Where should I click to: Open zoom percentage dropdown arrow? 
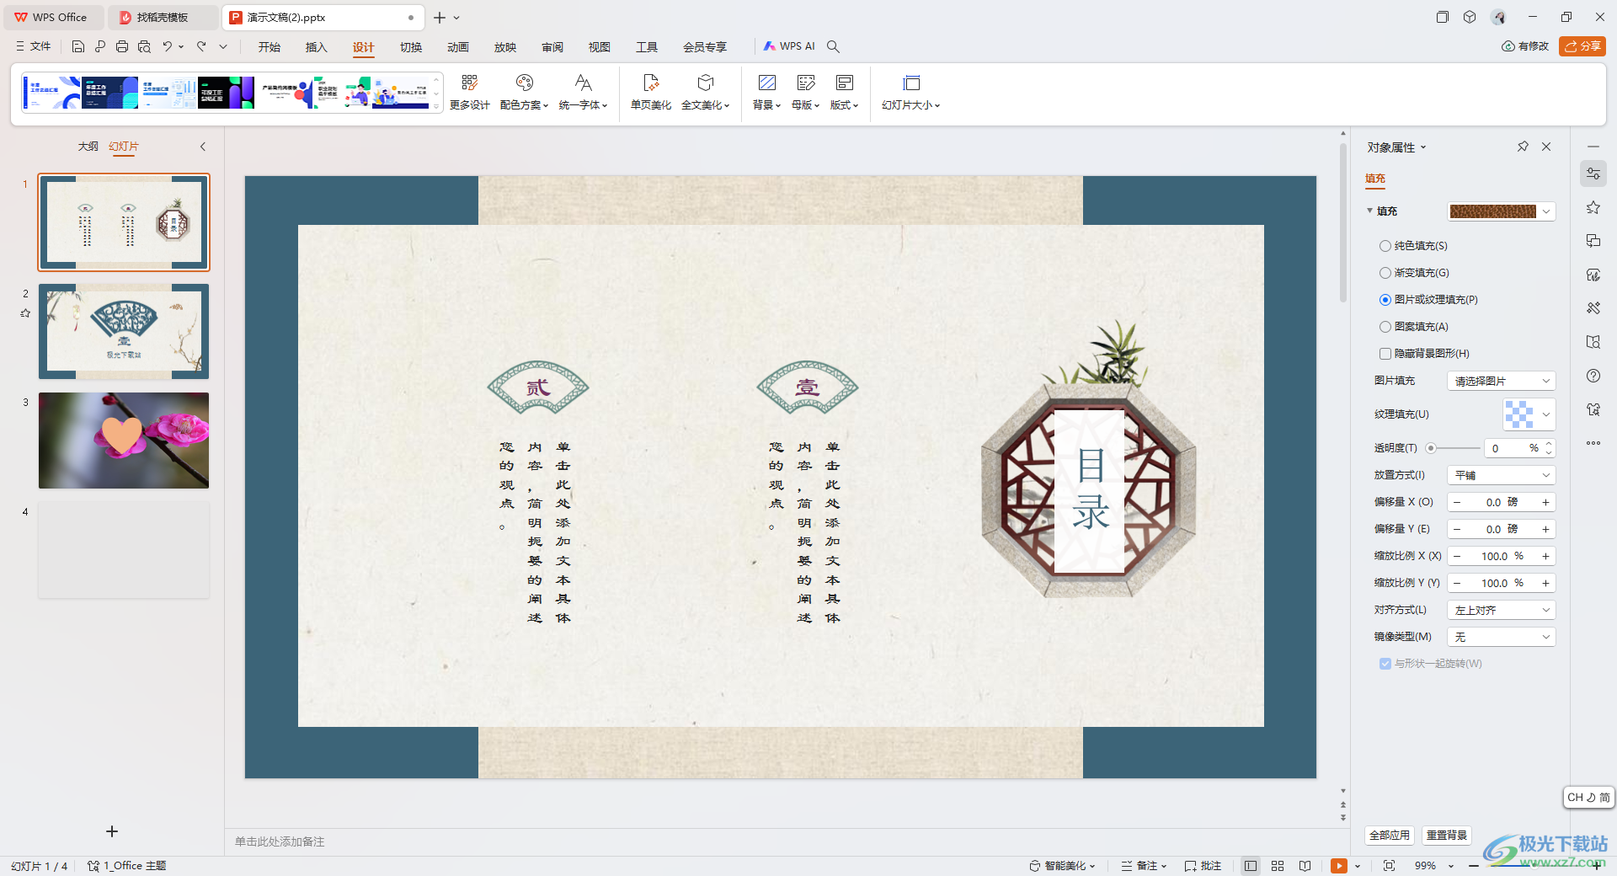(1451, 866)
